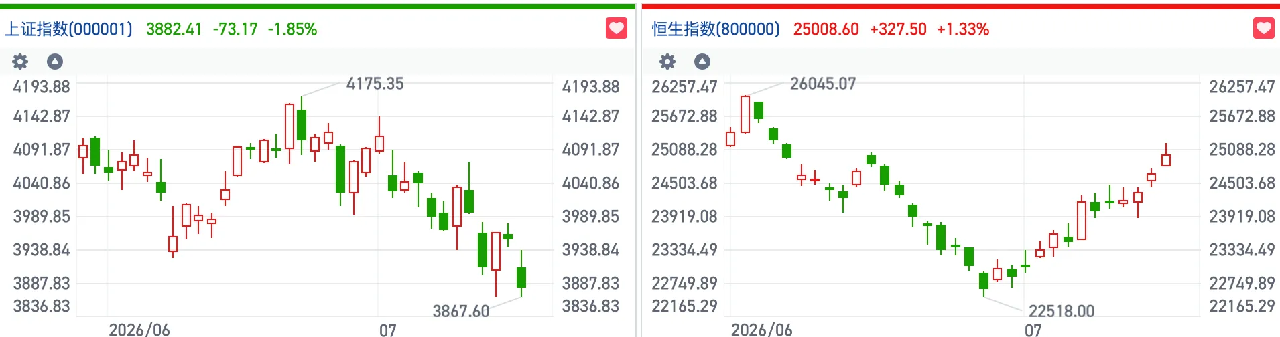Click the last red candlestick on Hang Seng chart
1280x337 pixels.
click(x=1166, y=156)
